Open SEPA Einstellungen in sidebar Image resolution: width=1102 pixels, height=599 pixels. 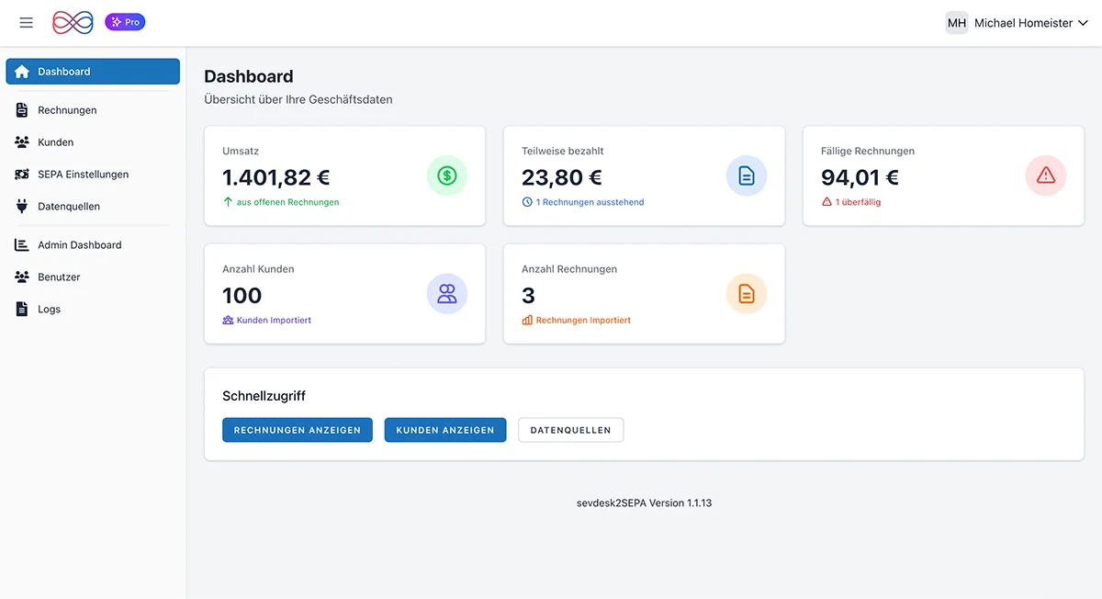pyautogui.click(x=83, y=175)
